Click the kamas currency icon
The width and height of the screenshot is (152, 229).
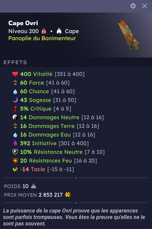pos(68,195)
